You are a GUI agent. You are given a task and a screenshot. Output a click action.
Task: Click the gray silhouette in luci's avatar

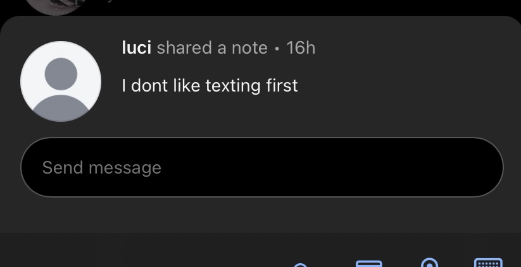click(x=61, y=88)
